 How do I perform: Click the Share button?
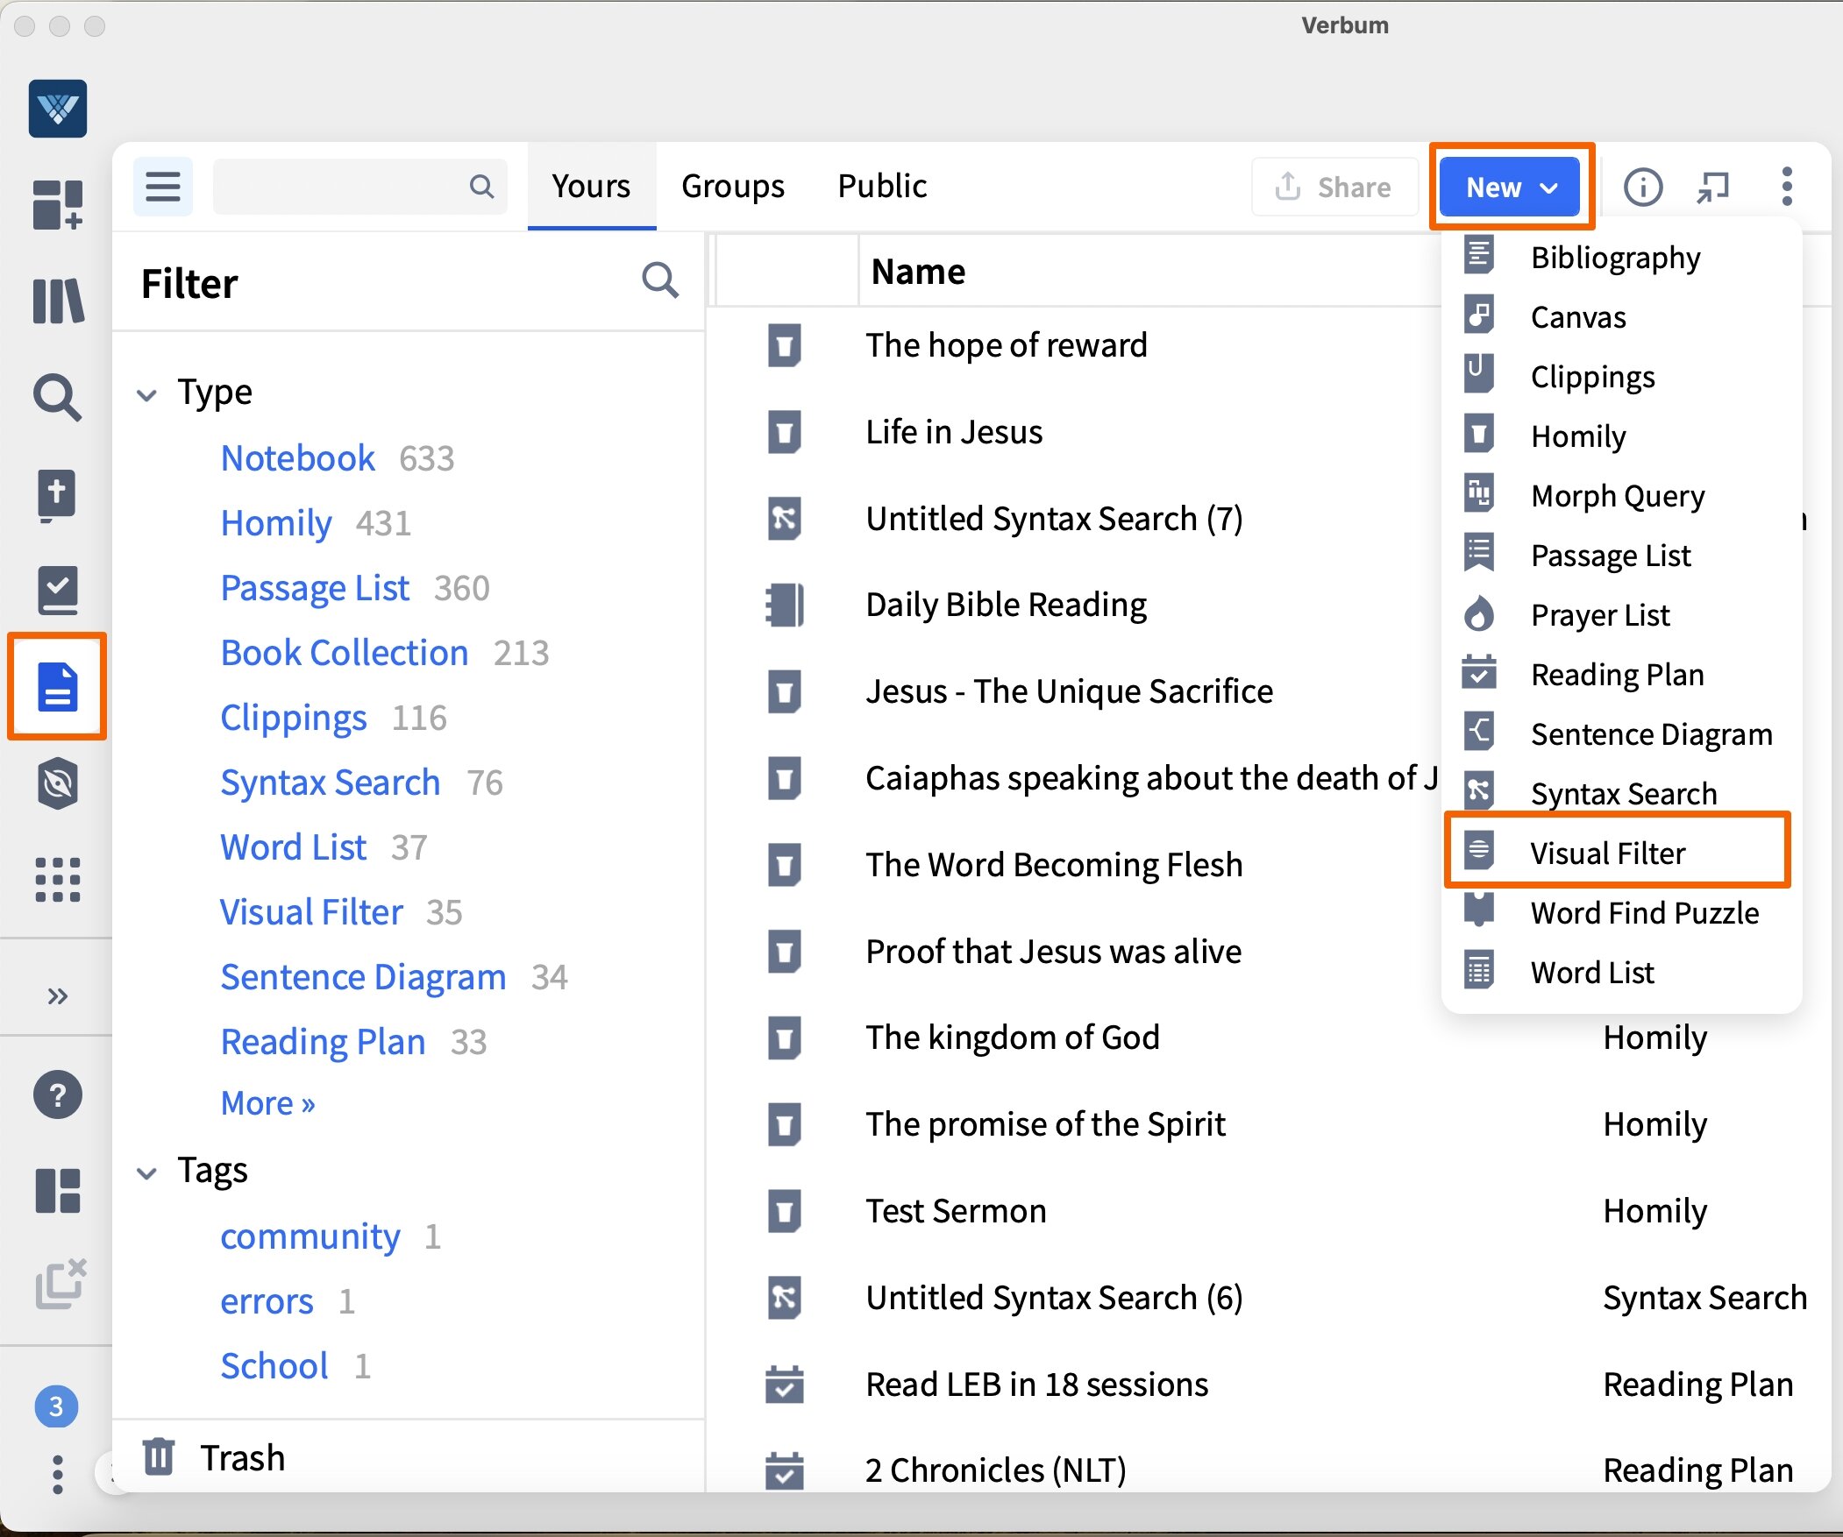tap(1334, 187)
